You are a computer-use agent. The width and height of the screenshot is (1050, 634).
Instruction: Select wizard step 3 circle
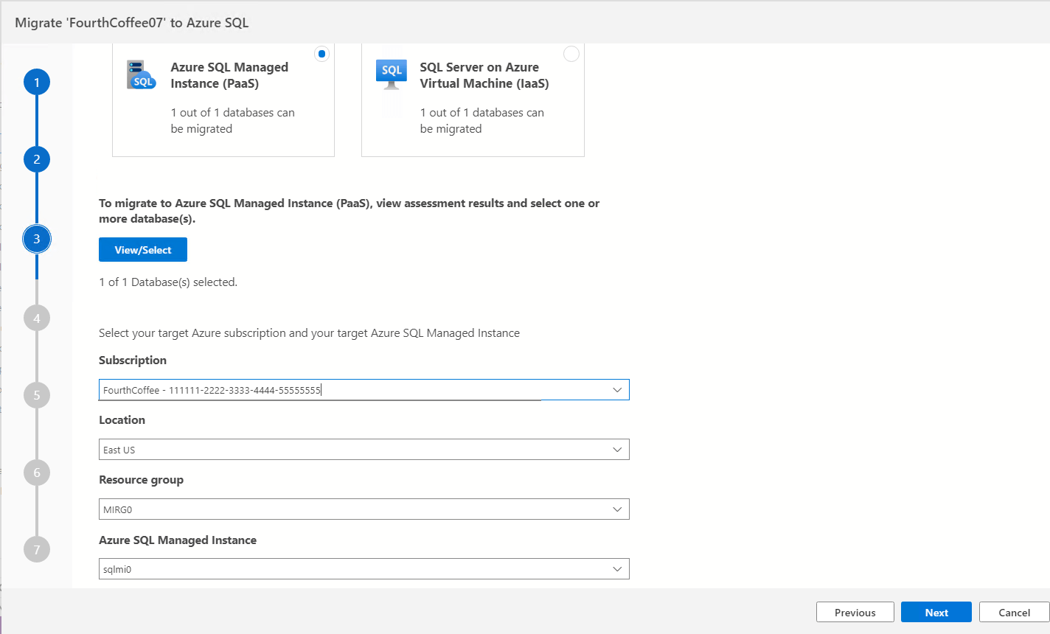[37, 239]
